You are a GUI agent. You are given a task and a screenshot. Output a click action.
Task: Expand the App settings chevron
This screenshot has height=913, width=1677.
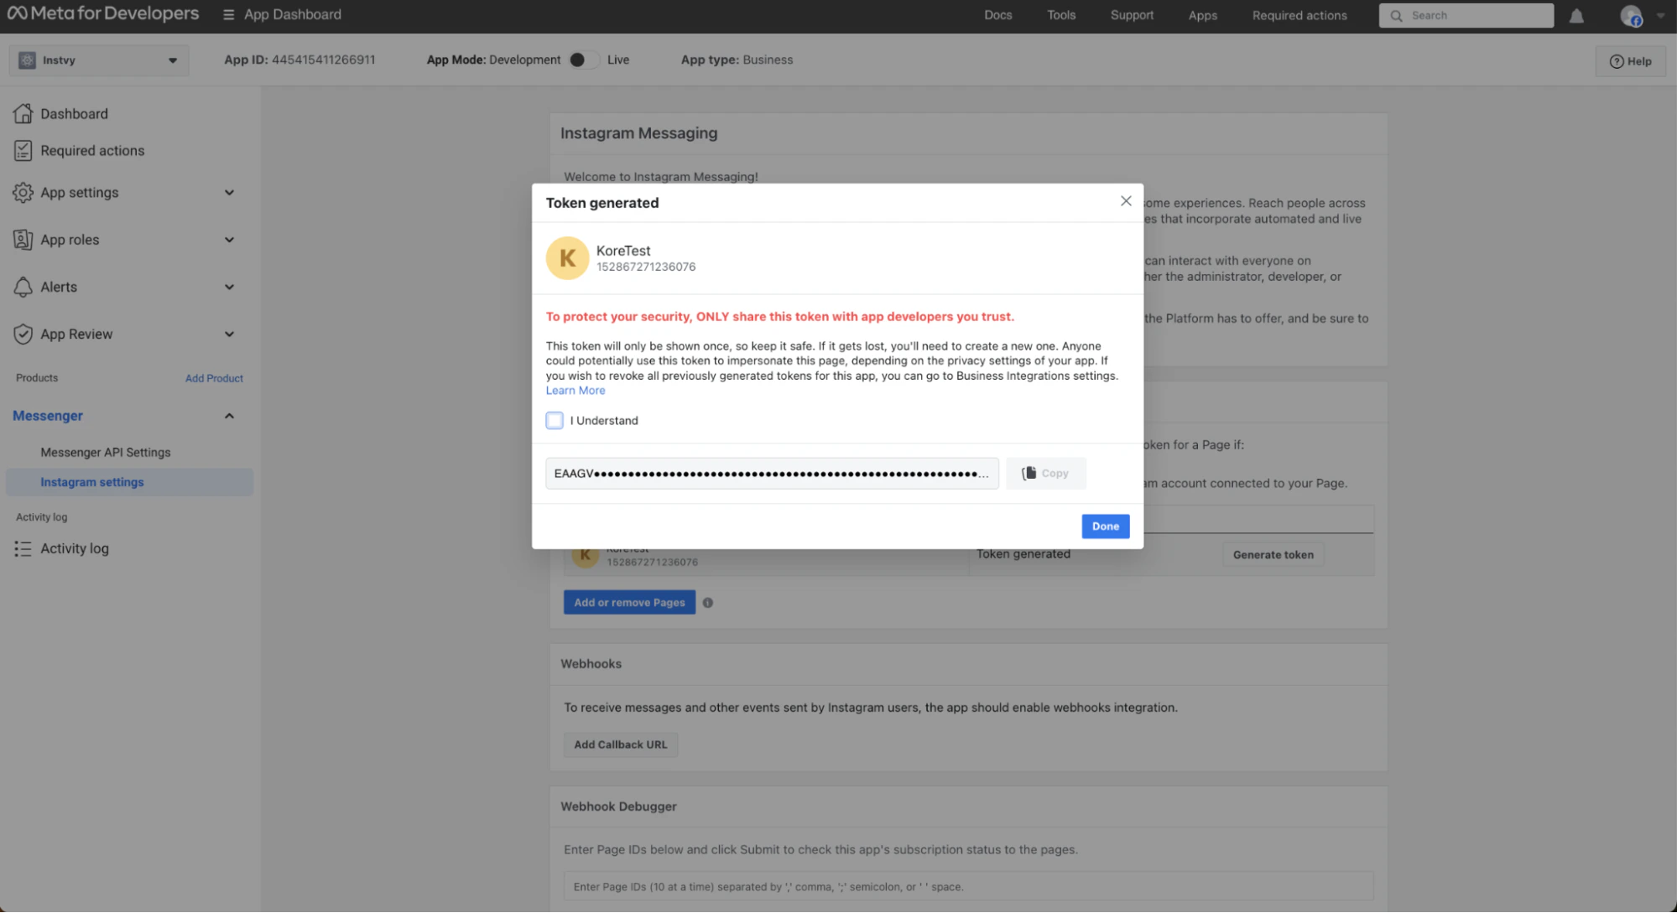tap(229, 193)
